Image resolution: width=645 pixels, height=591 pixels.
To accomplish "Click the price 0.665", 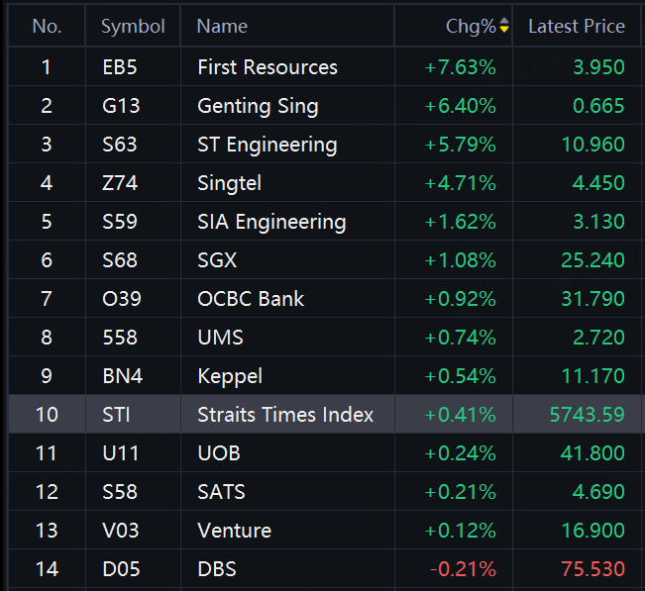I will point(598,106).
